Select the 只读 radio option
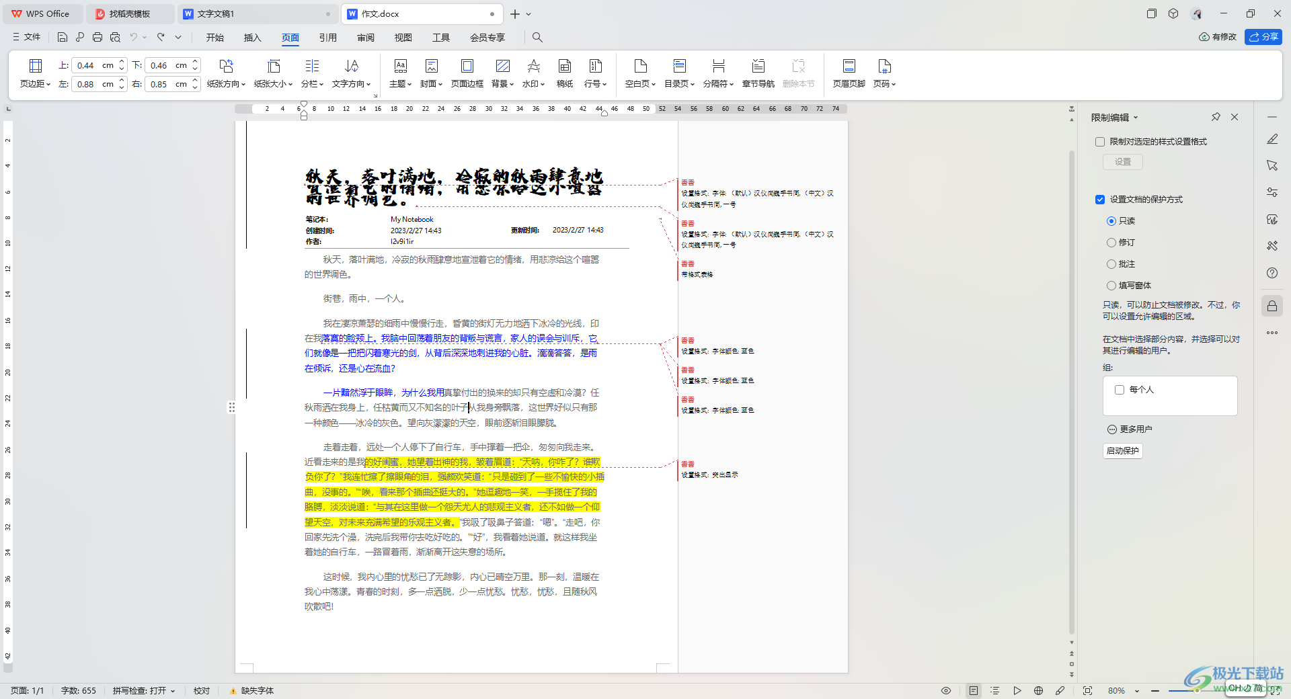This screenshot has width=1291, height=699. 1111,221
